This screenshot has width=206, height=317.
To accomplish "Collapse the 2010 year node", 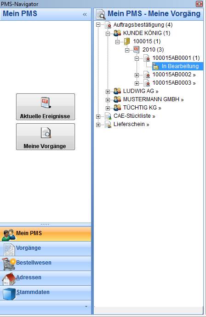I will pos(127,50).
